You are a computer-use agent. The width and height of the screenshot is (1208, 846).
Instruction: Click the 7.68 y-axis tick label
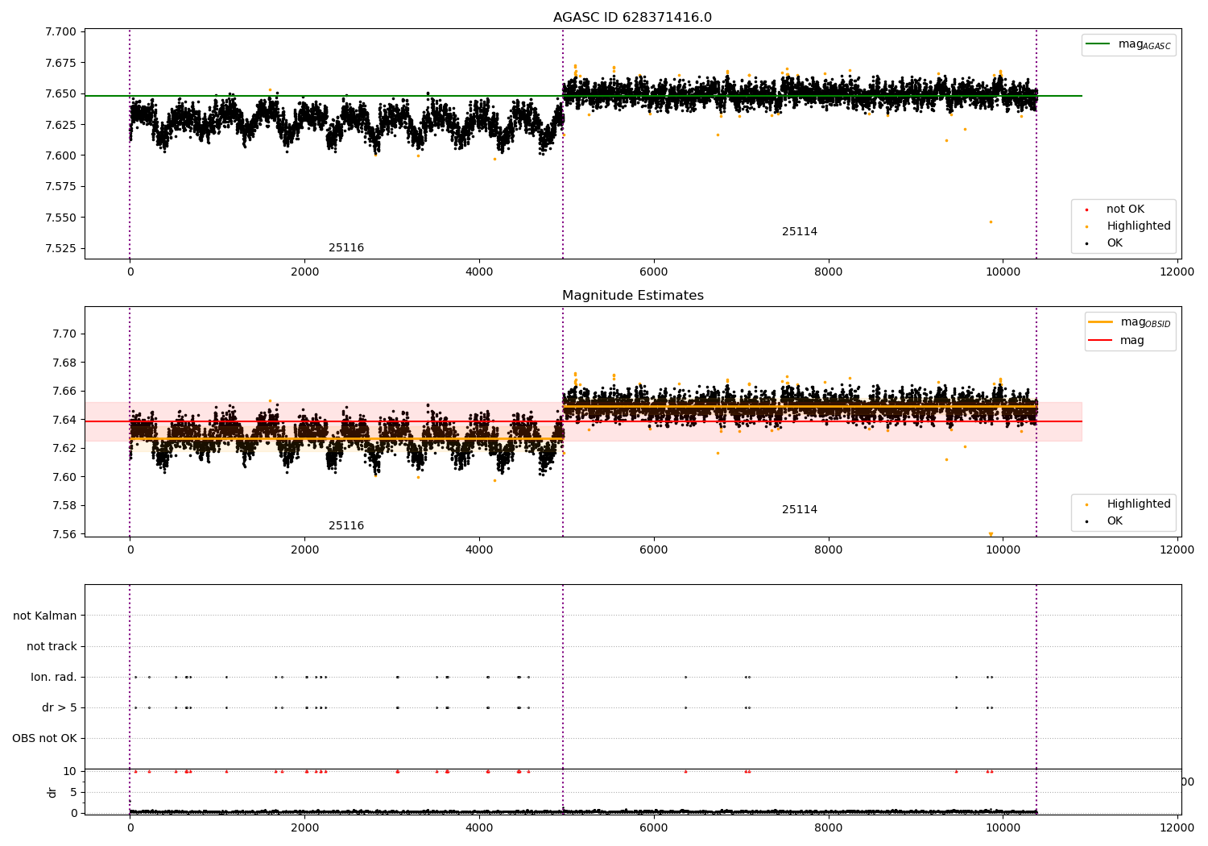[64, 363]
